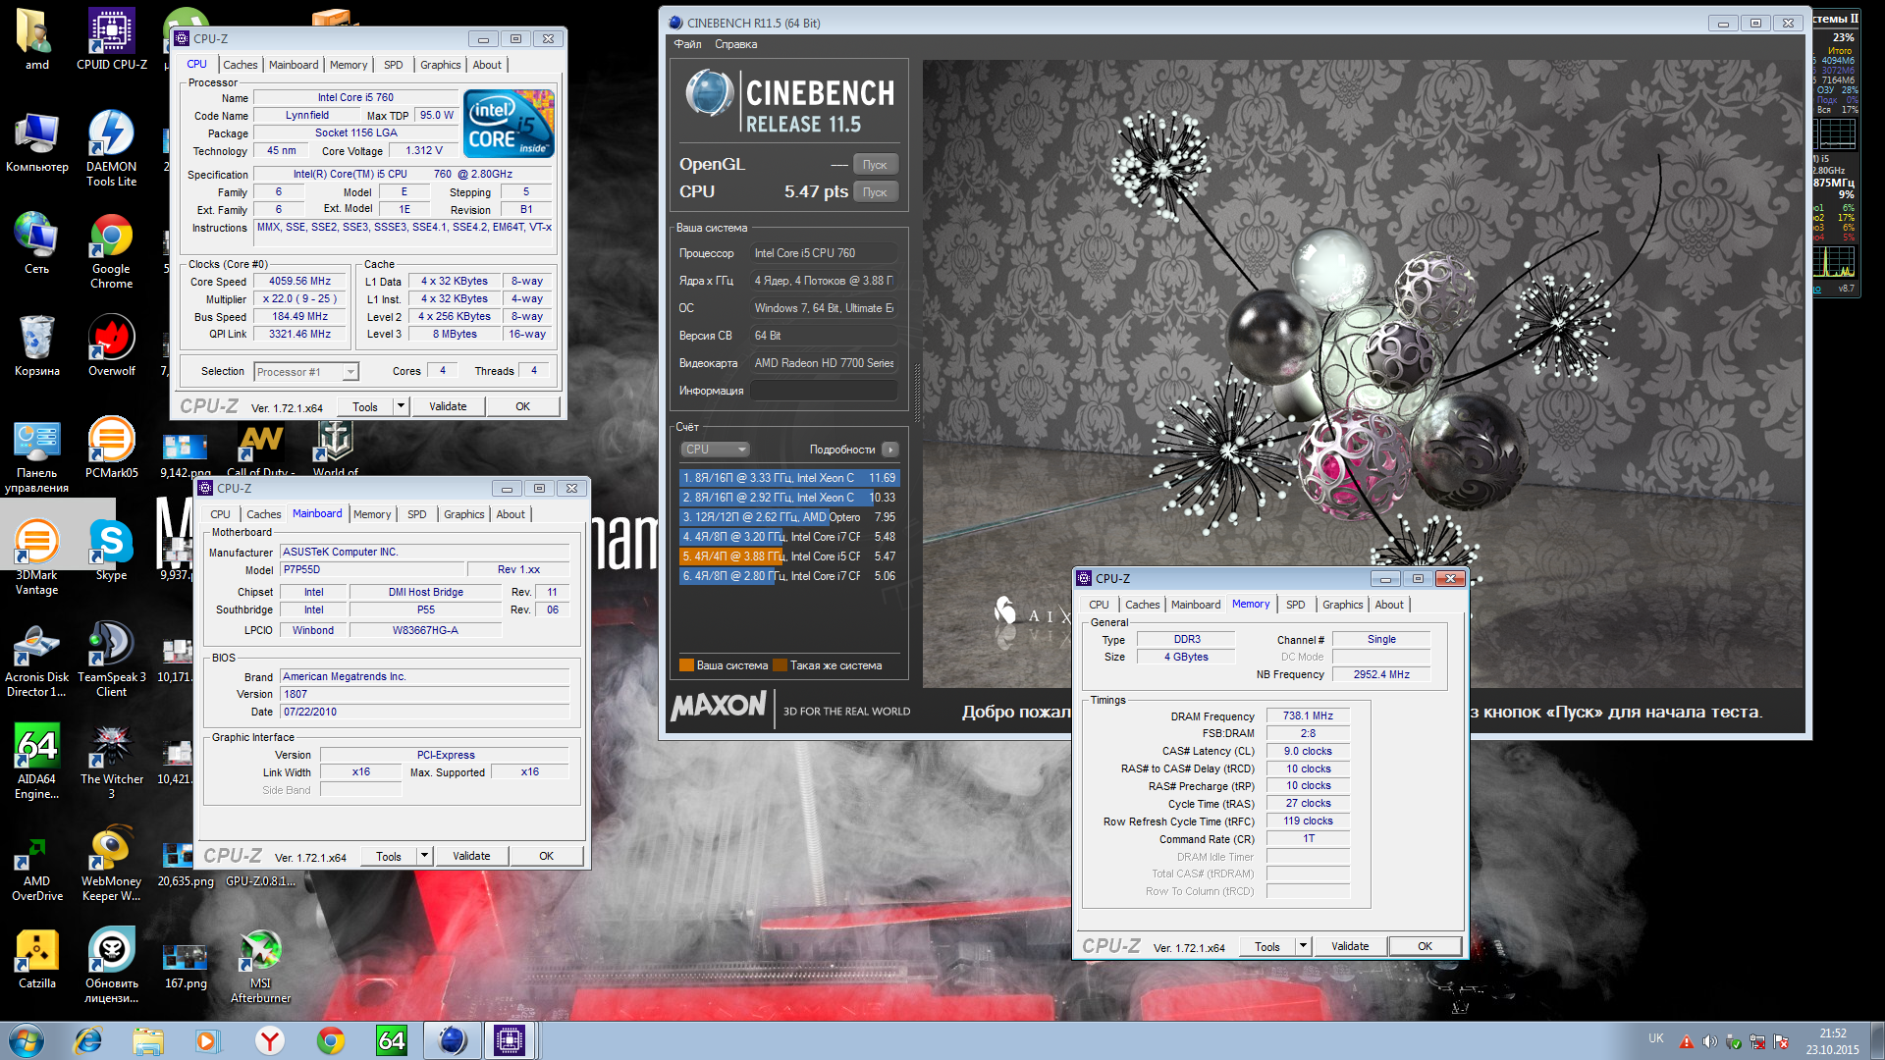The image size is (1885, 1060).
Task: Expand Tools dropdown arrow in Memory window
Action: point(1303,946)
